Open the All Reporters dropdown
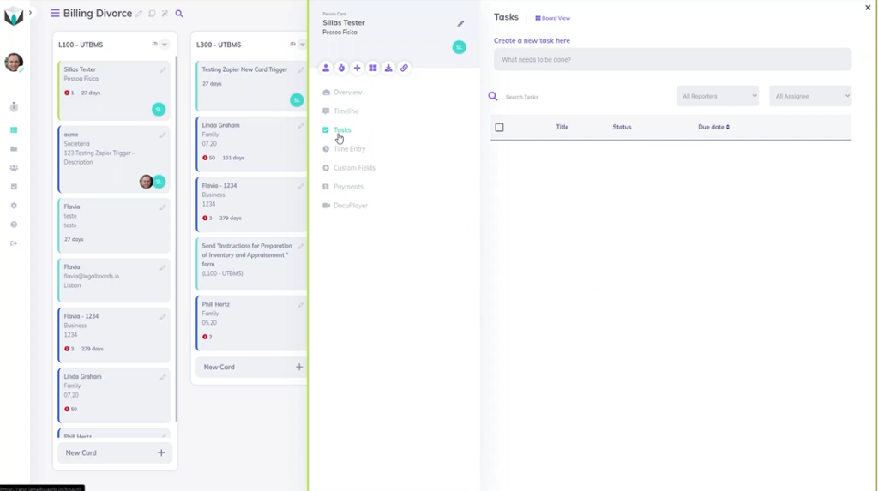878x491 pixels. coord(718,96)
